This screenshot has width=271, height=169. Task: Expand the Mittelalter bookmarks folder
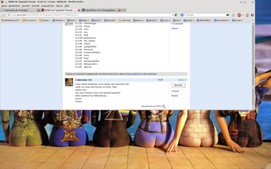coord(204,20)
